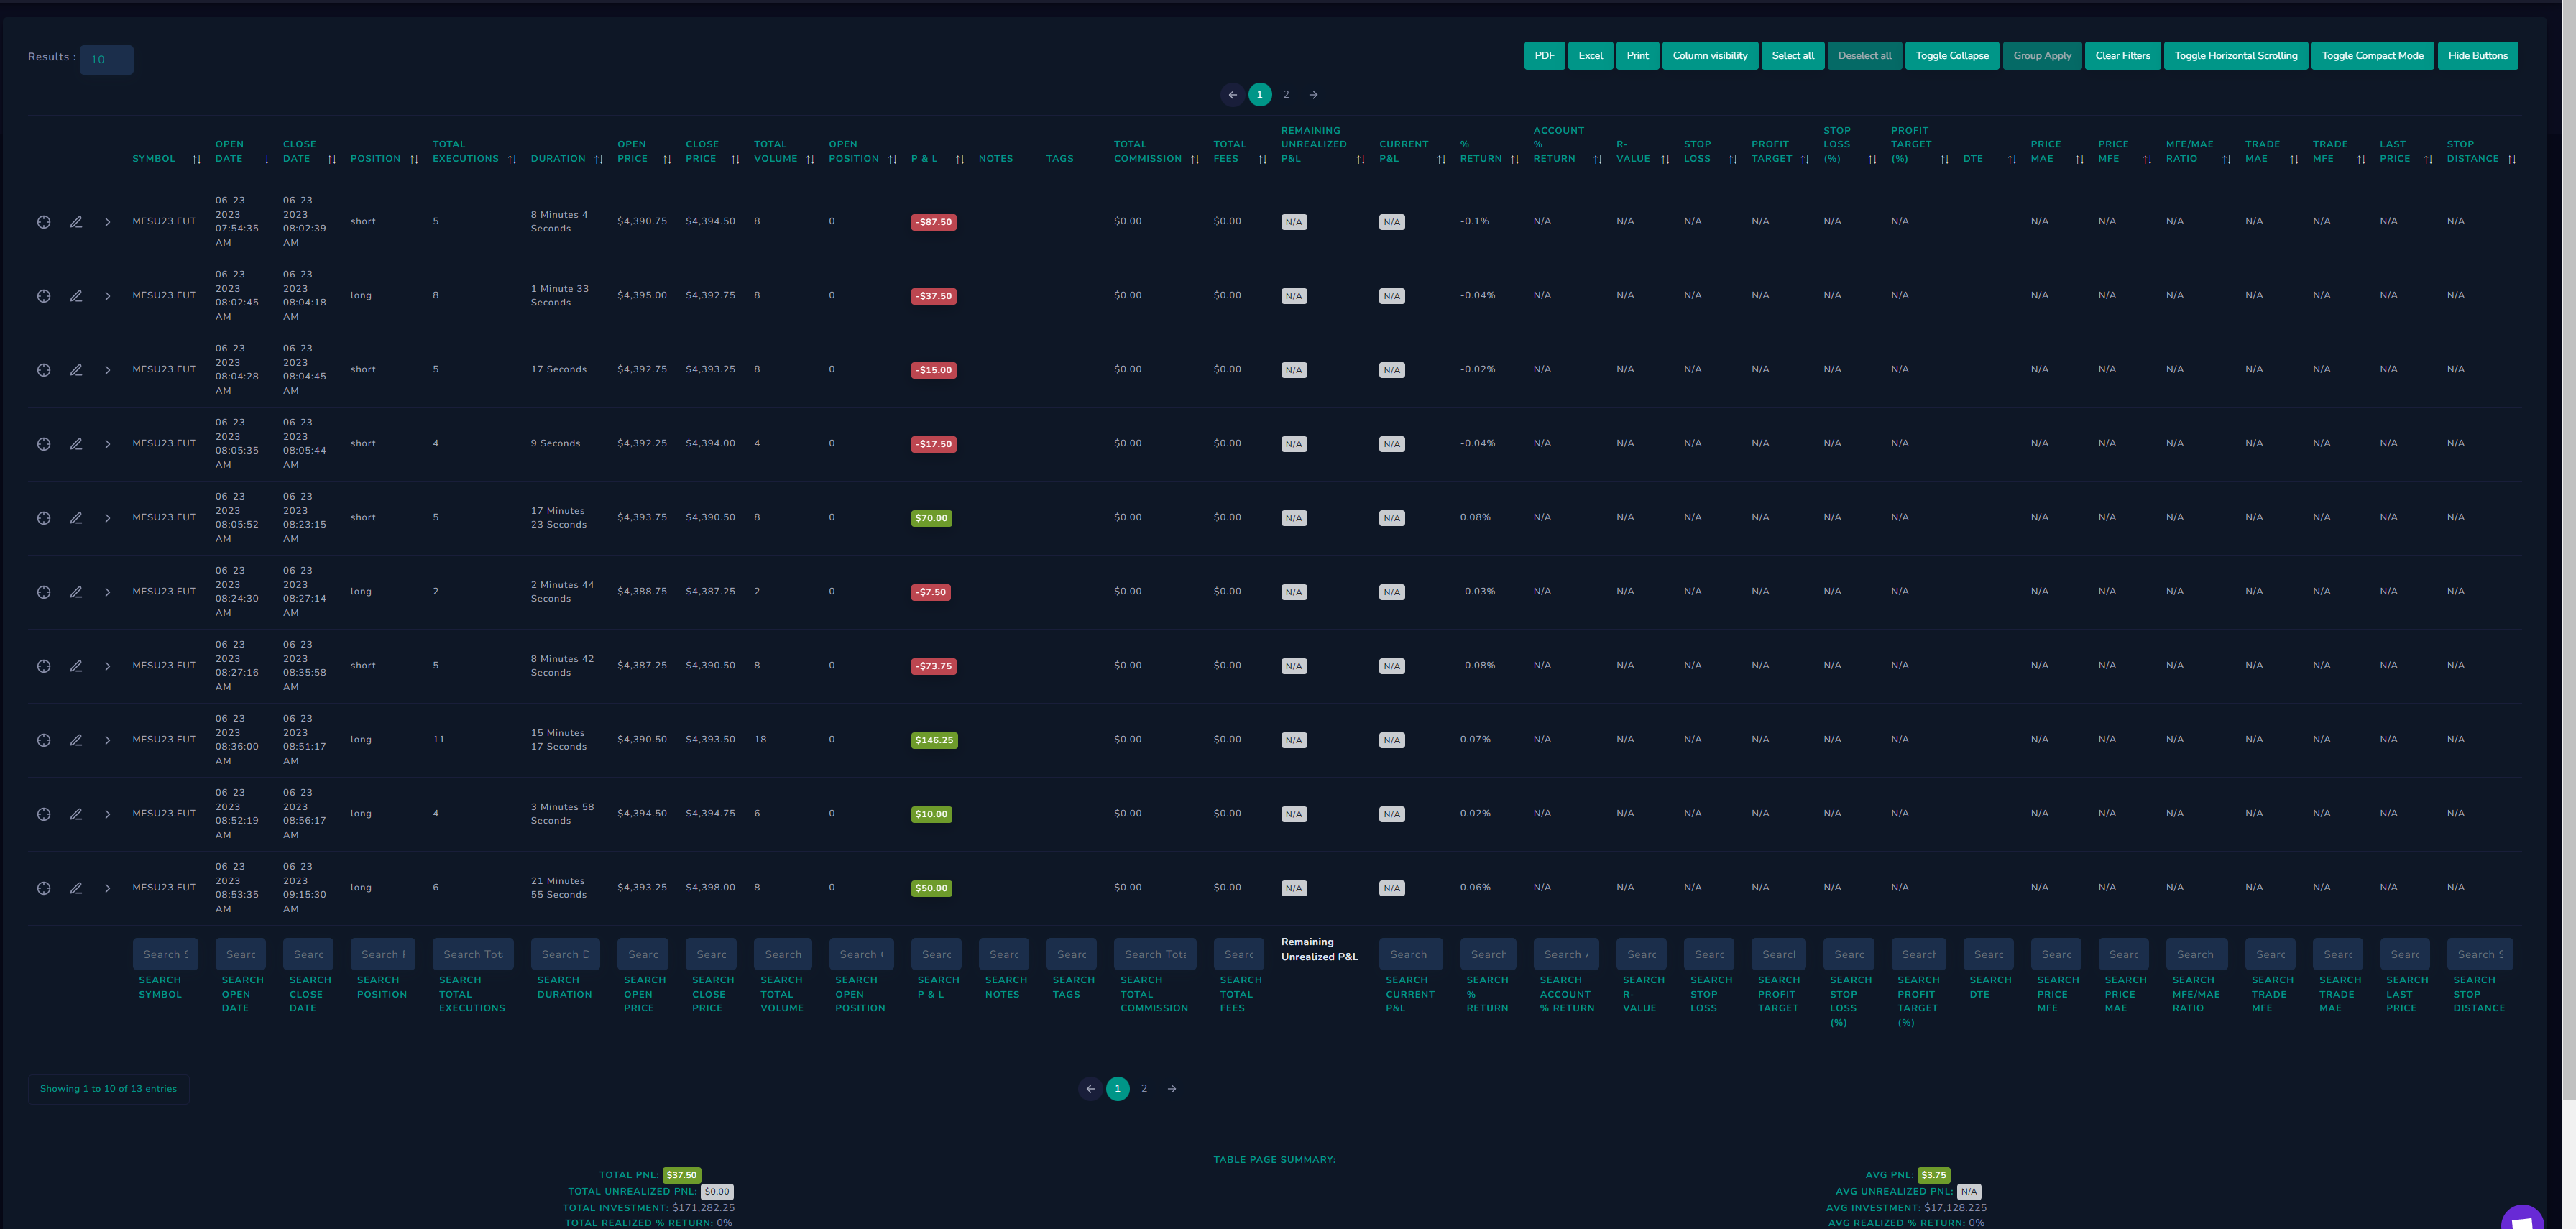Viewport: 2576px width, 1229px height.
Task: Expand row of trade opened 08:05:52 AM
Action: 108,518
